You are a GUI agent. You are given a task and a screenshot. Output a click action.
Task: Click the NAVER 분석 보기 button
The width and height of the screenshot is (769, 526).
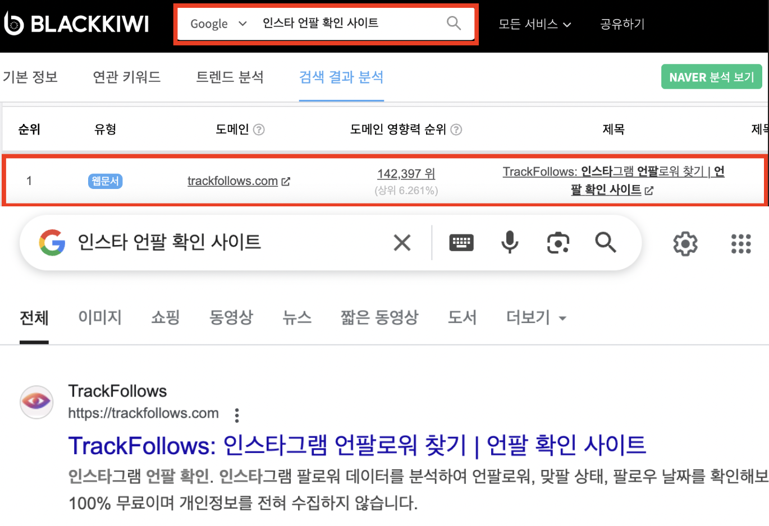(712, 77)
